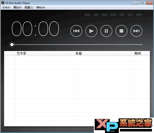Click the seek slider thumb

coord(12,45)
